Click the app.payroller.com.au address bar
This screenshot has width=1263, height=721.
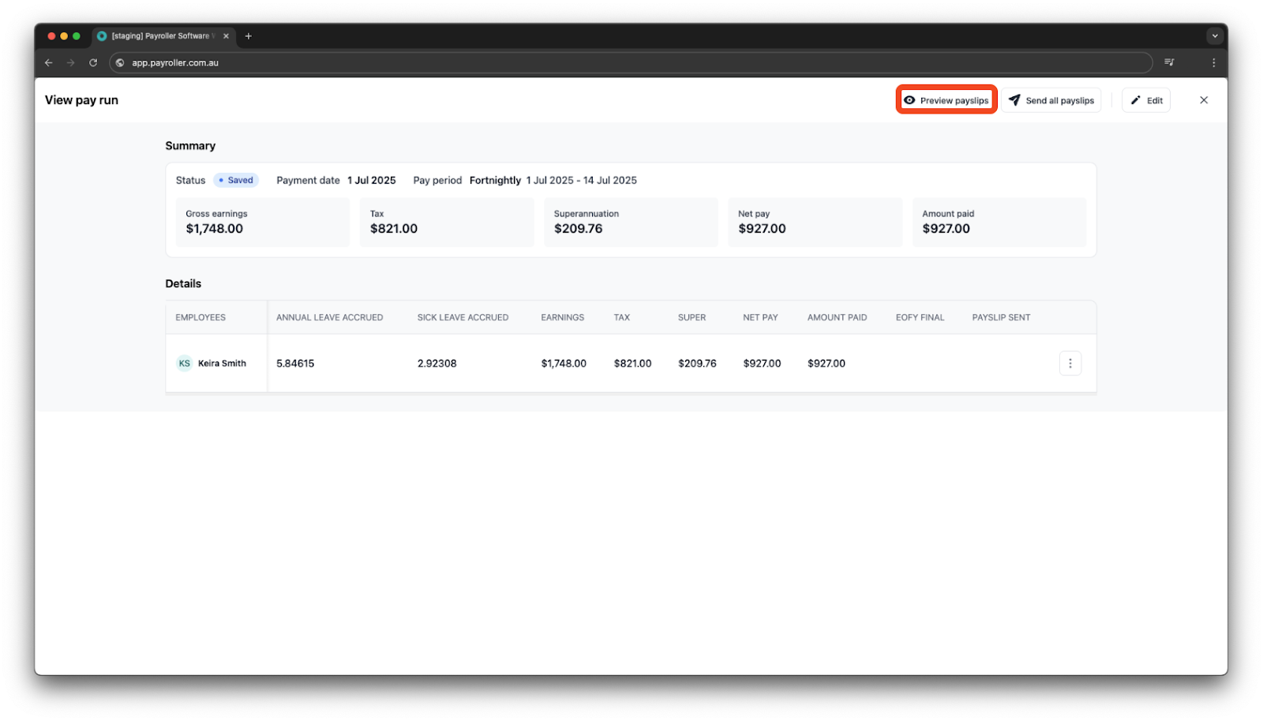click(631, 62)
